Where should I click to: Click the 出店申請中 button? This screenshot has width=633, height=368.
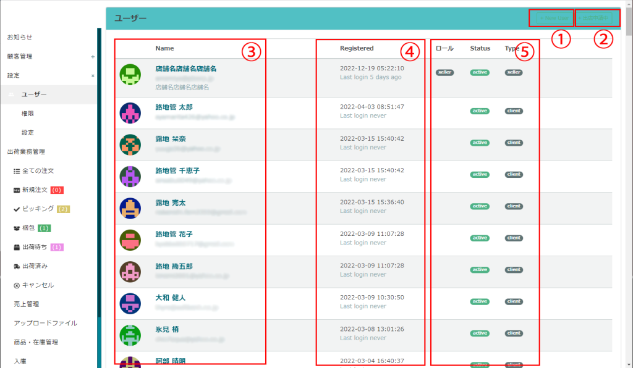(x=597, y=19)
